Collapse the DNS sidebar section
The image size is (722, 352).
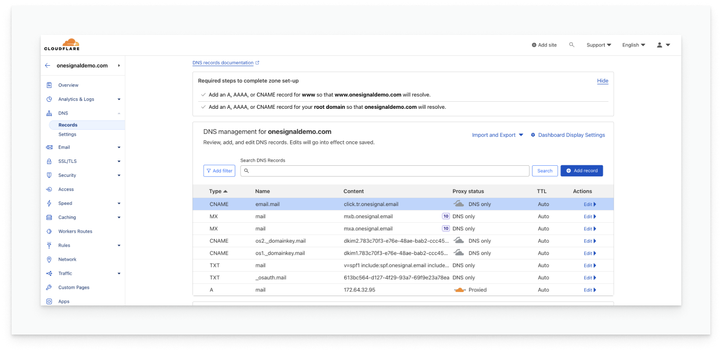[x=119, y=113]
